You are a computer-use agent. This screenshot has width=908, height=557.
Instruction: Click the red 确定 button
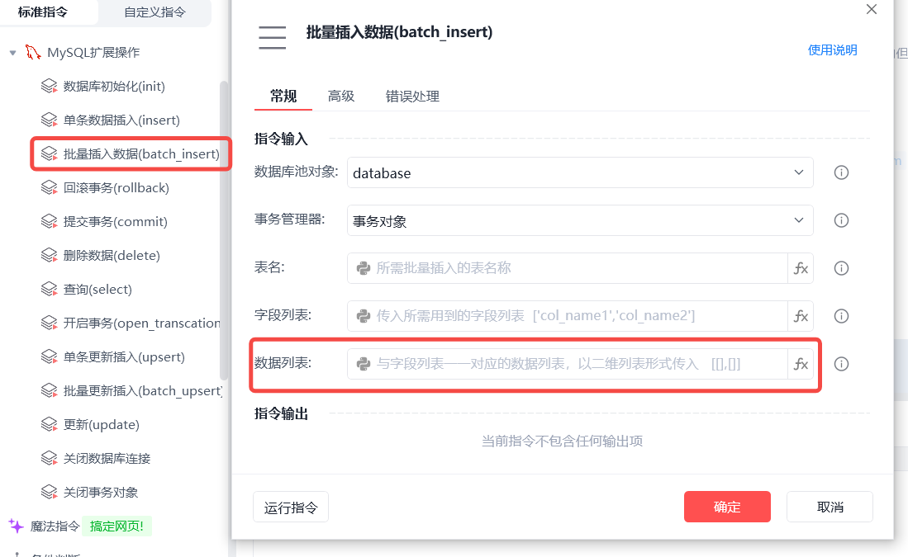click(x=727, y=507)
